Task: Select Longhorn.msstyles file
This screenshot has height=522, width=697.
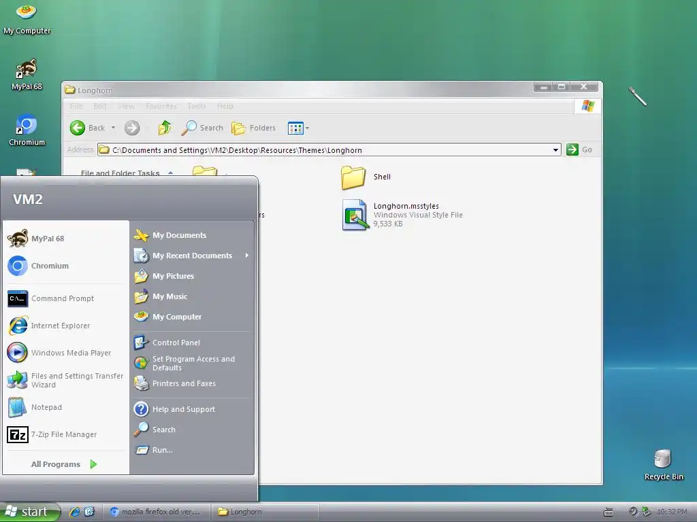Action: click(402, 215)
